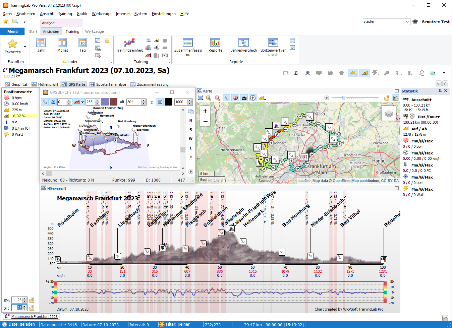This screenshot has height=328, width=452.
Task: Click the compass icon in map toolbar
Action: [x=253, y=98]
